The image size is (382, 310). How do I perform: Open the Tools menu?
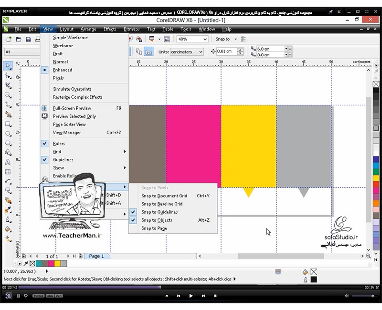click(186, 29)
